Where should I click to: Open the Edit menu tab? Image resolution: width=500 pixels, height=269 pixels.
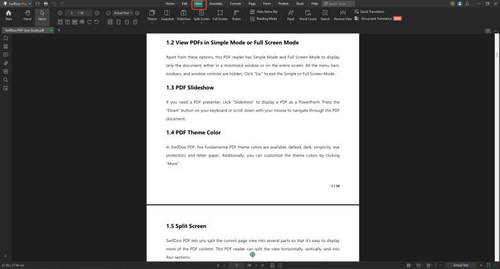185,4
